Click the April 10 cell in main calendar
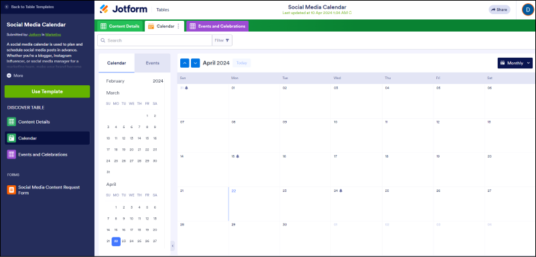This screenshot has width=536, height=257. (356, 136)
